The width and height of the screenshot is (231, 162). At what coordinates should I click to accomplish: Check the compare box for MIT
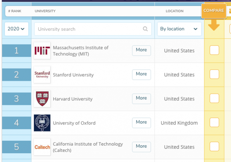pos(214,50)
